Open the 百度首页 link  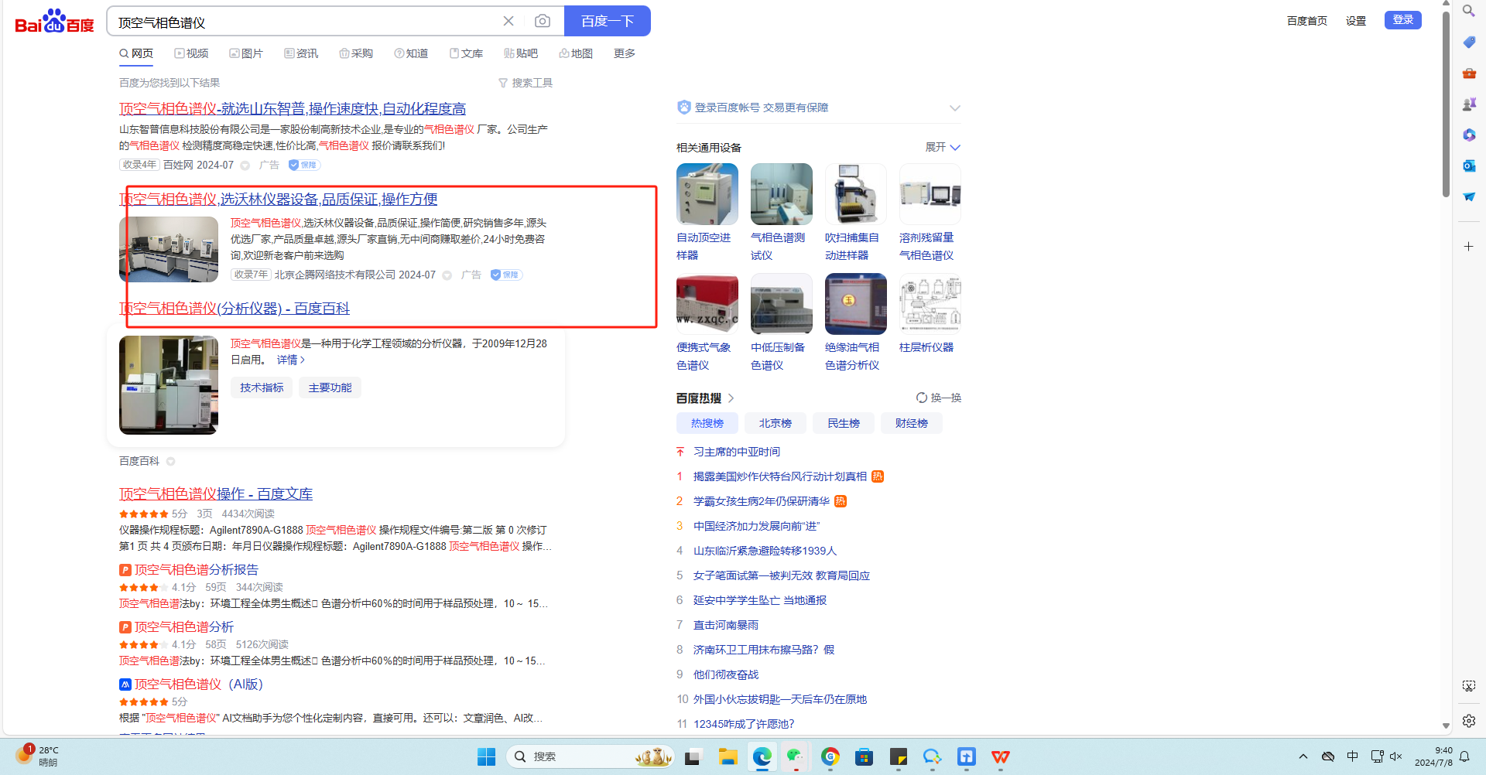tap(1307, 21)
